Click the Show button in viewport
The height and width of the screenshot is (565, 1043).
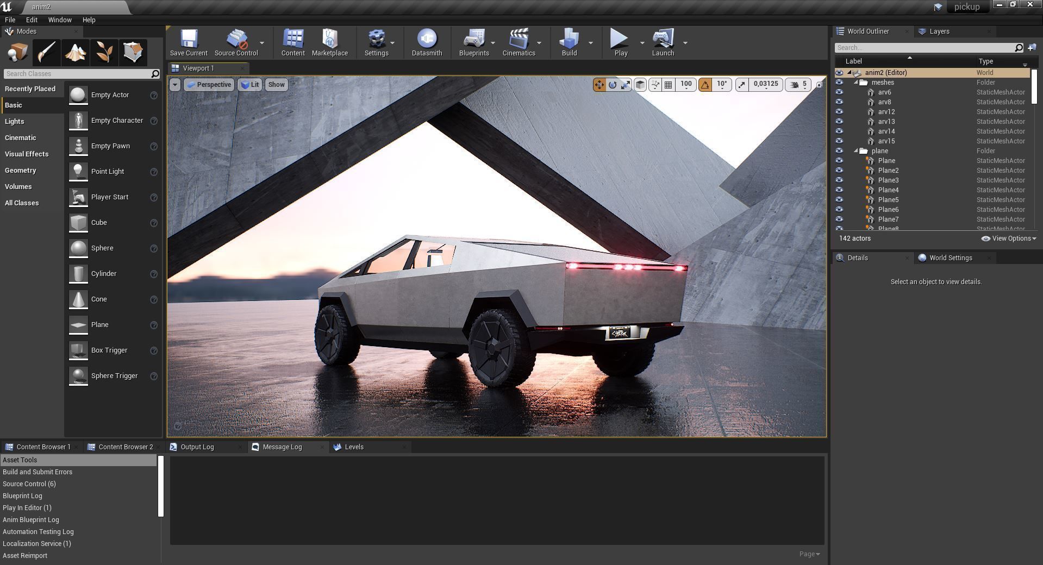coord(276,85)
